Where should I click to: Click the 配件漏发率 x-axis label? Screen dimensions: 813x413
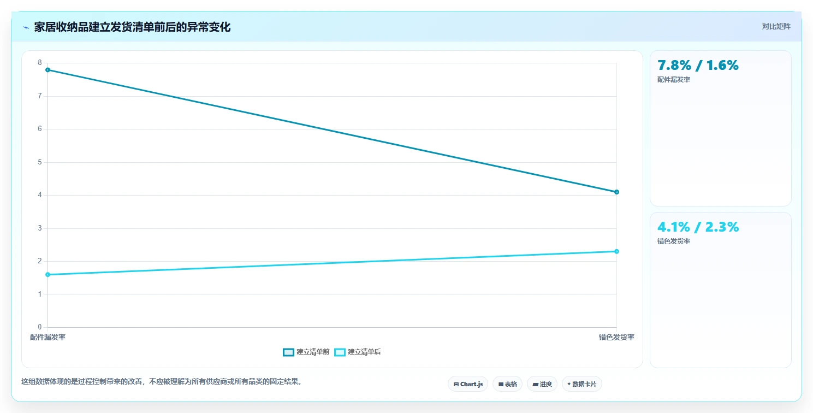pos(48,338)
